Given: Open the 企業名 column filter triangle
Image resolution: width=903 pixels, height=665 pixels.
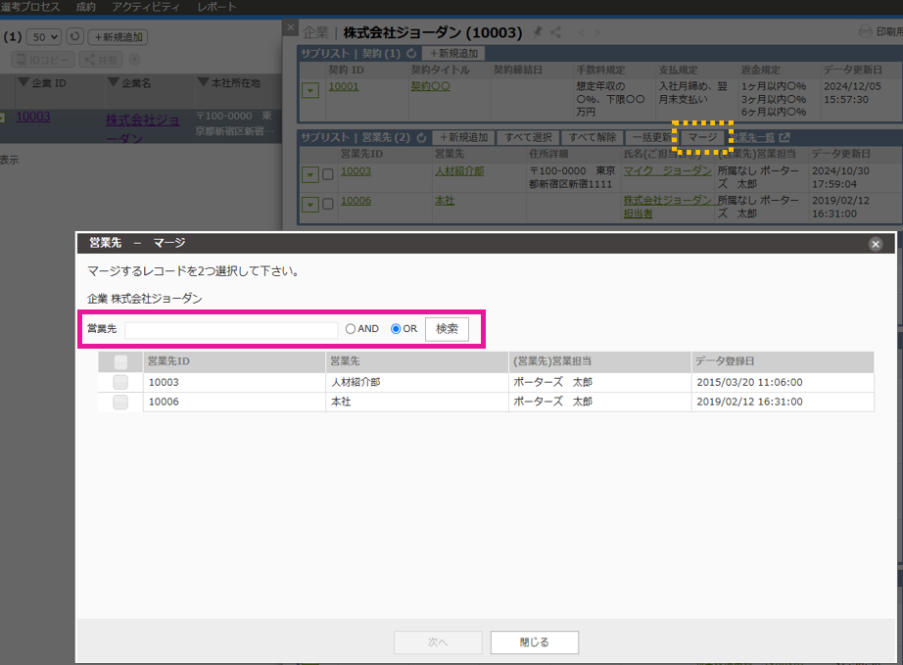Looking at the screenshot, I should pyautogui.click(x=114, y=82).
